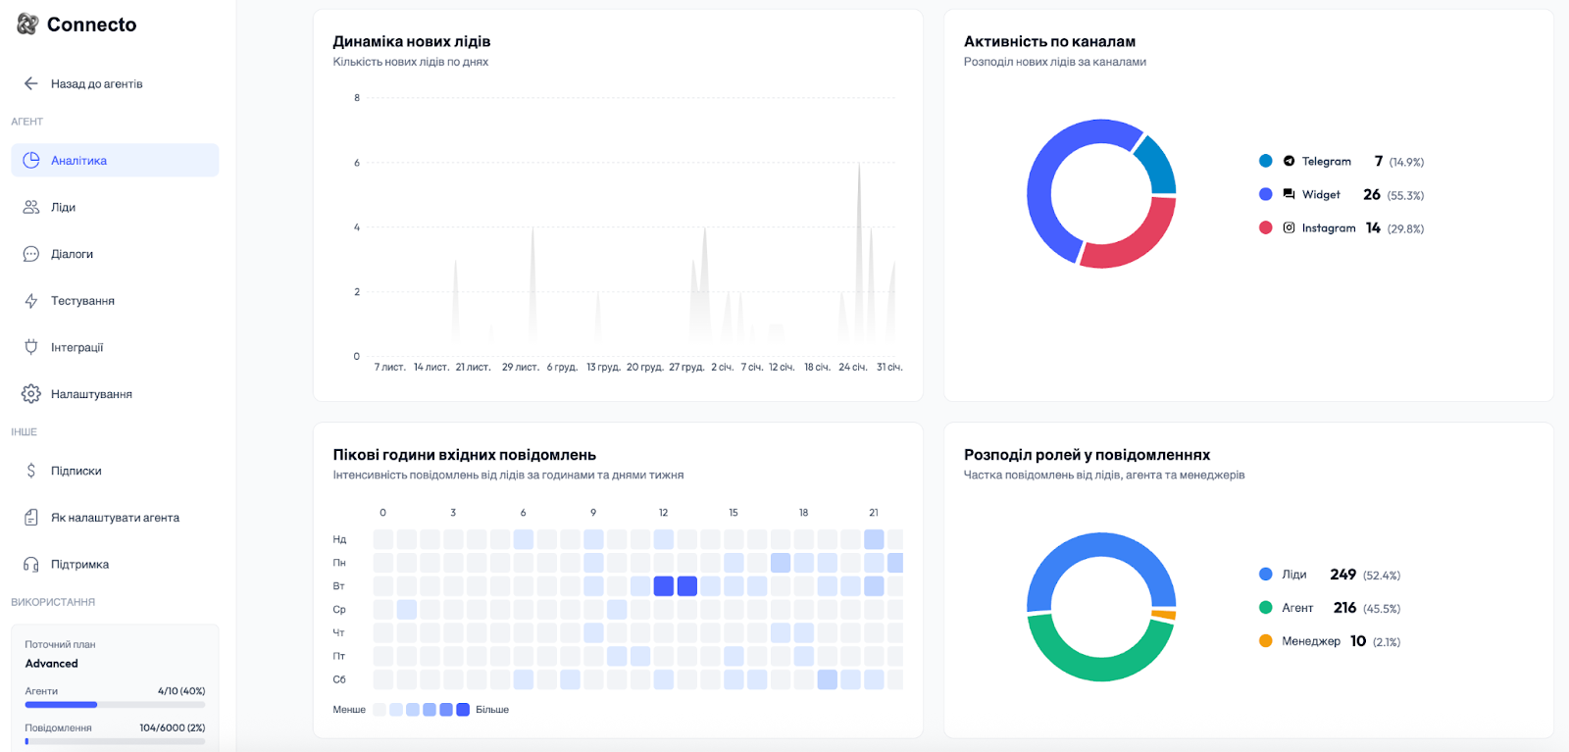Viewport: 1569px width, 752px height.
Task: Toggle the Агент legend entry in roles chart
Action: (1296, 608)
